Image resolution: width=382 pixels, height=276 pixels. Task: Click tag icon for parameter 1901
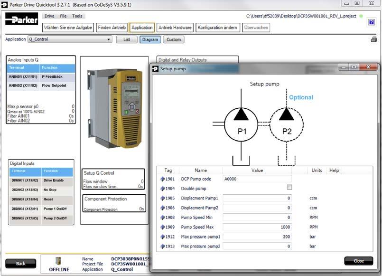click(x=162, y=179)
